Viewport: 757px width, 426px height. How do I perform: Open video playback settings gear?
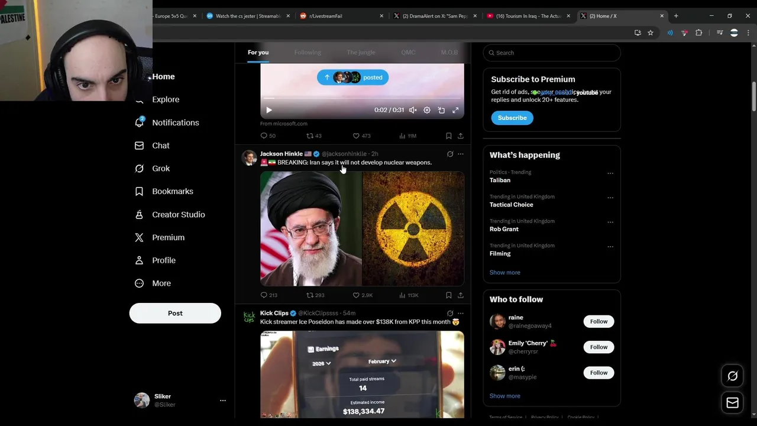[427, 110]
